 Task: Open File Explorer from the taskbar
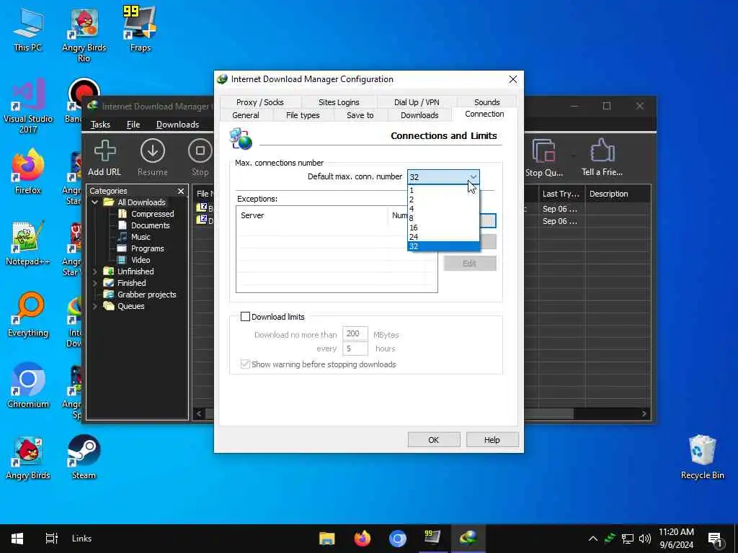coord(326,539)
